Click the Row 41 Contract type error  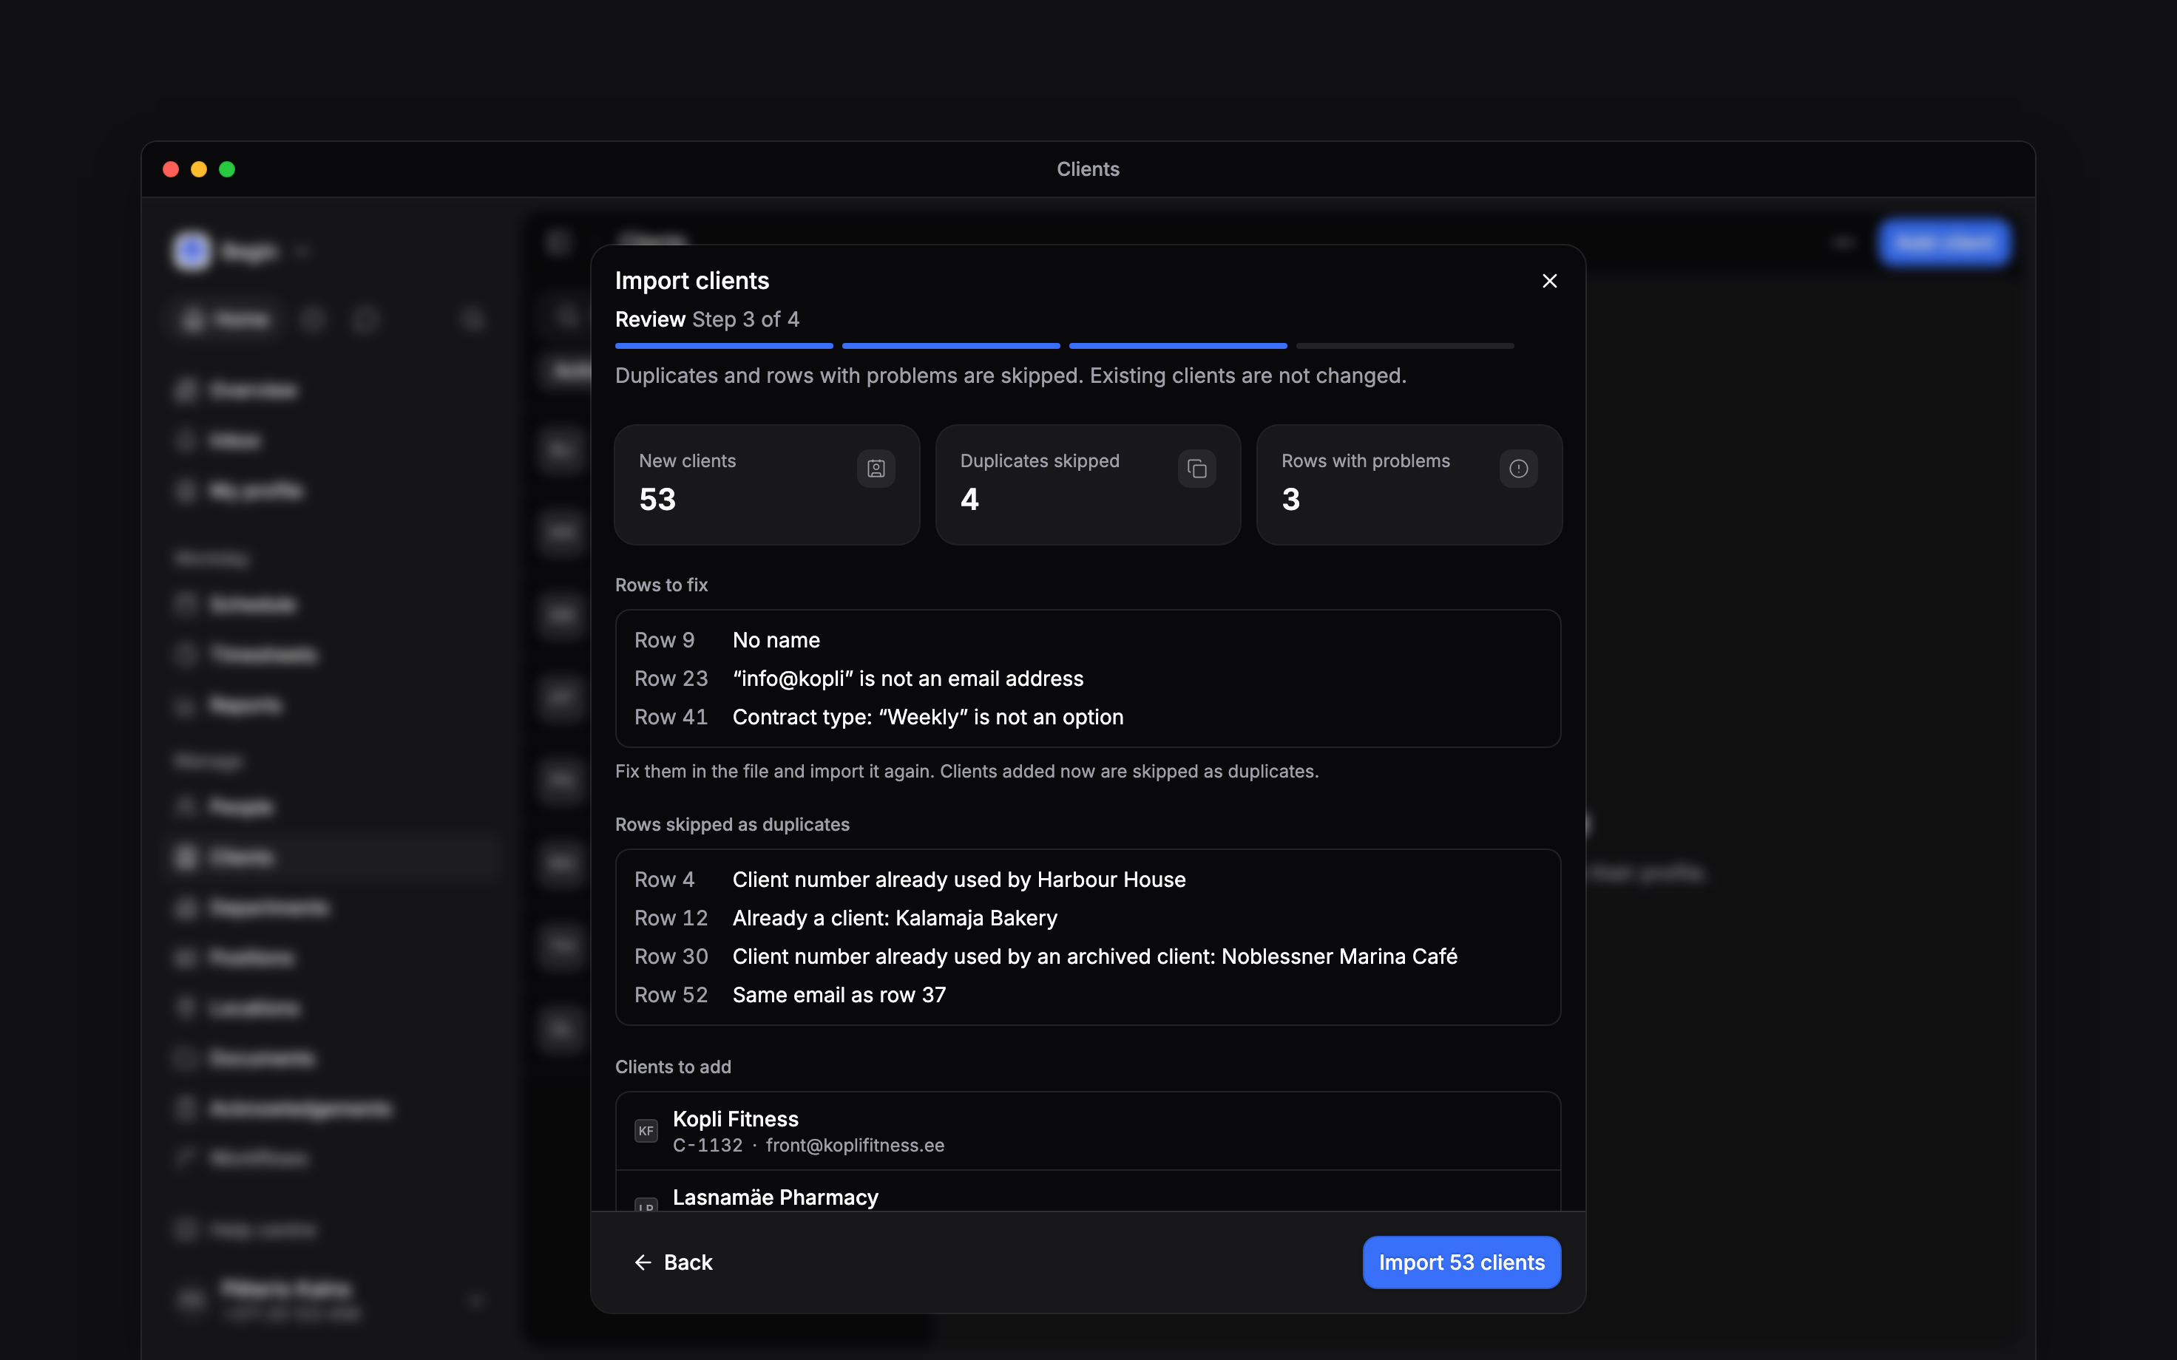(x=1088, y=717)
